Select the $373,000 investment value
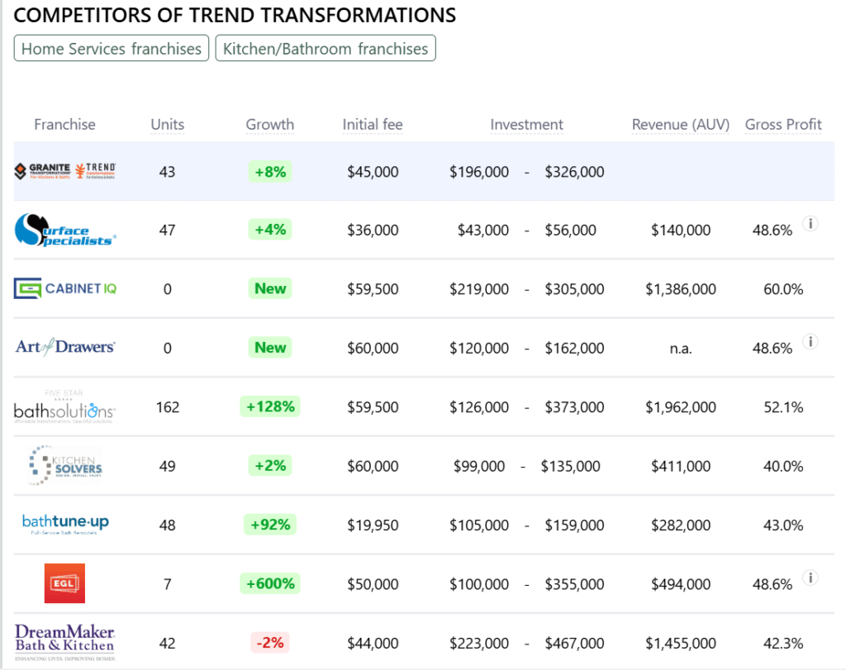Screen dimensions: 846x670 pos(575,407)
